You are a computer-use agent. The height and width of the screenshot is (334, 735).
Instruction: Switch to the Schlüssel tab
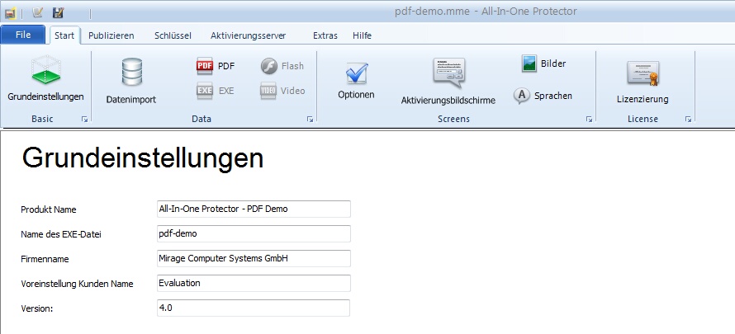(173, 35)
